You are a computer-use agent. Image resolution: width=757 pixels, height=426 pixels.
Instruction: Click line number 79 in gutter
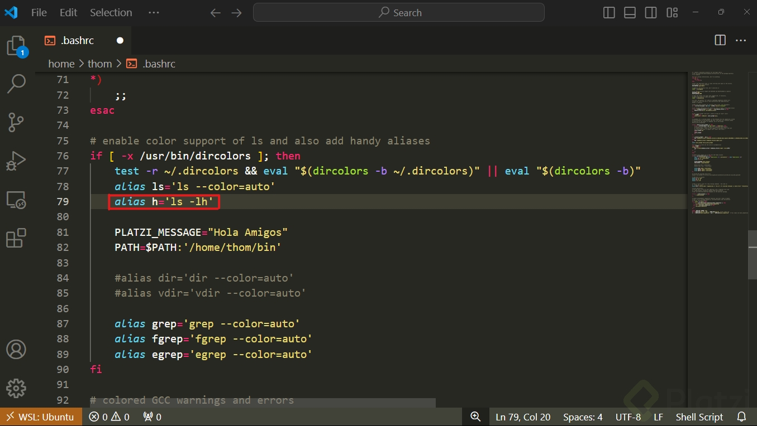click(63, 201)
